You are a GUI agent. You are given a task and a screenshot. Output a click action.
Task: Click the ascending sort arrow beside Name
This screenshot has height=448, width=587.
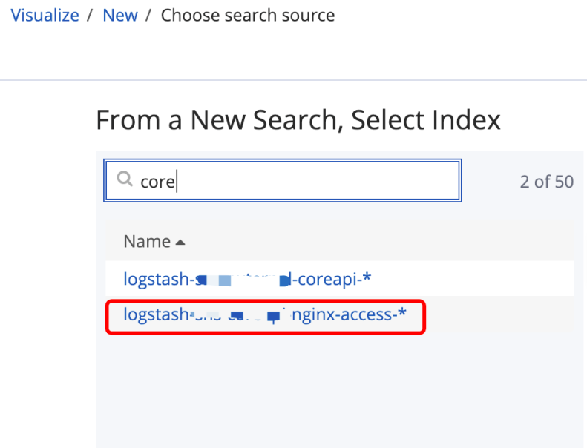point(180,243)
